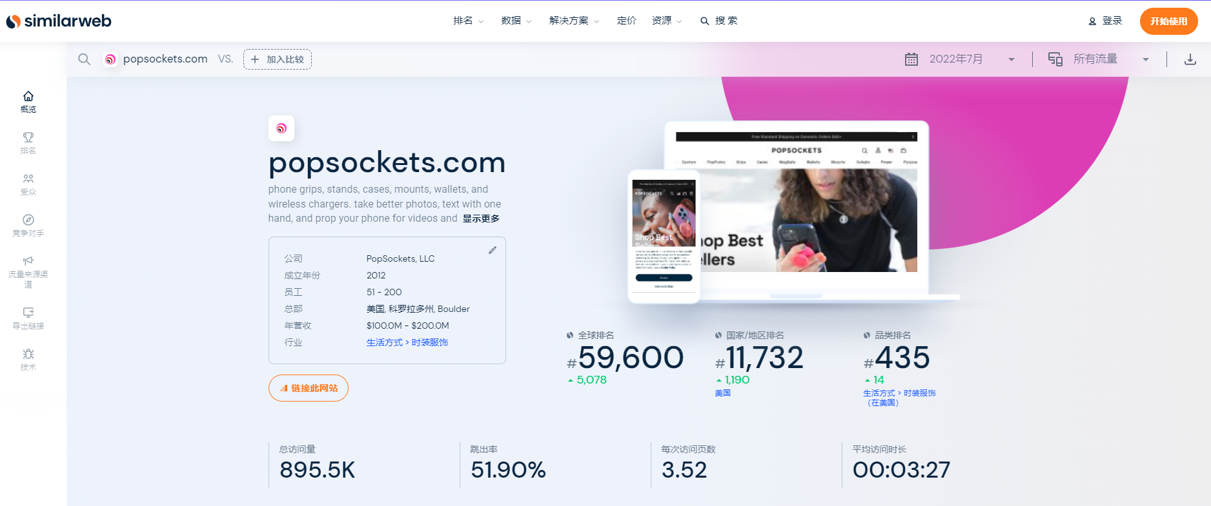1211x506 pixels.
Task: Click the 链接此网站 button
Action: [x=309, y=388]
